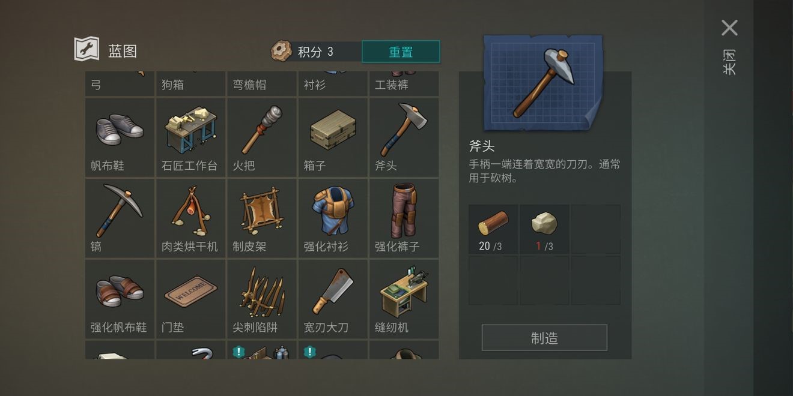Close the blueprint menu with the X
The image size is (793, 396).
tap(729, 28)
